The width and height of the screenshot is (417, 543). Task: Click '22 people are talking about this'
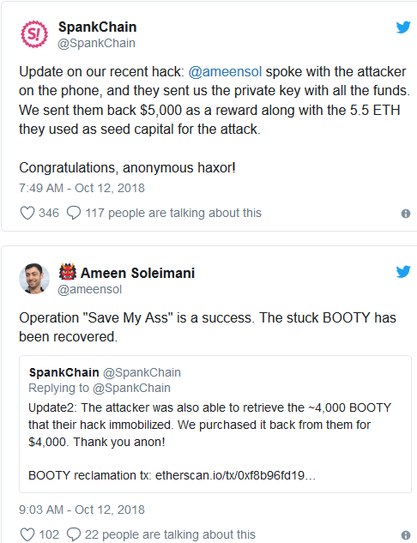click(170, 534)
